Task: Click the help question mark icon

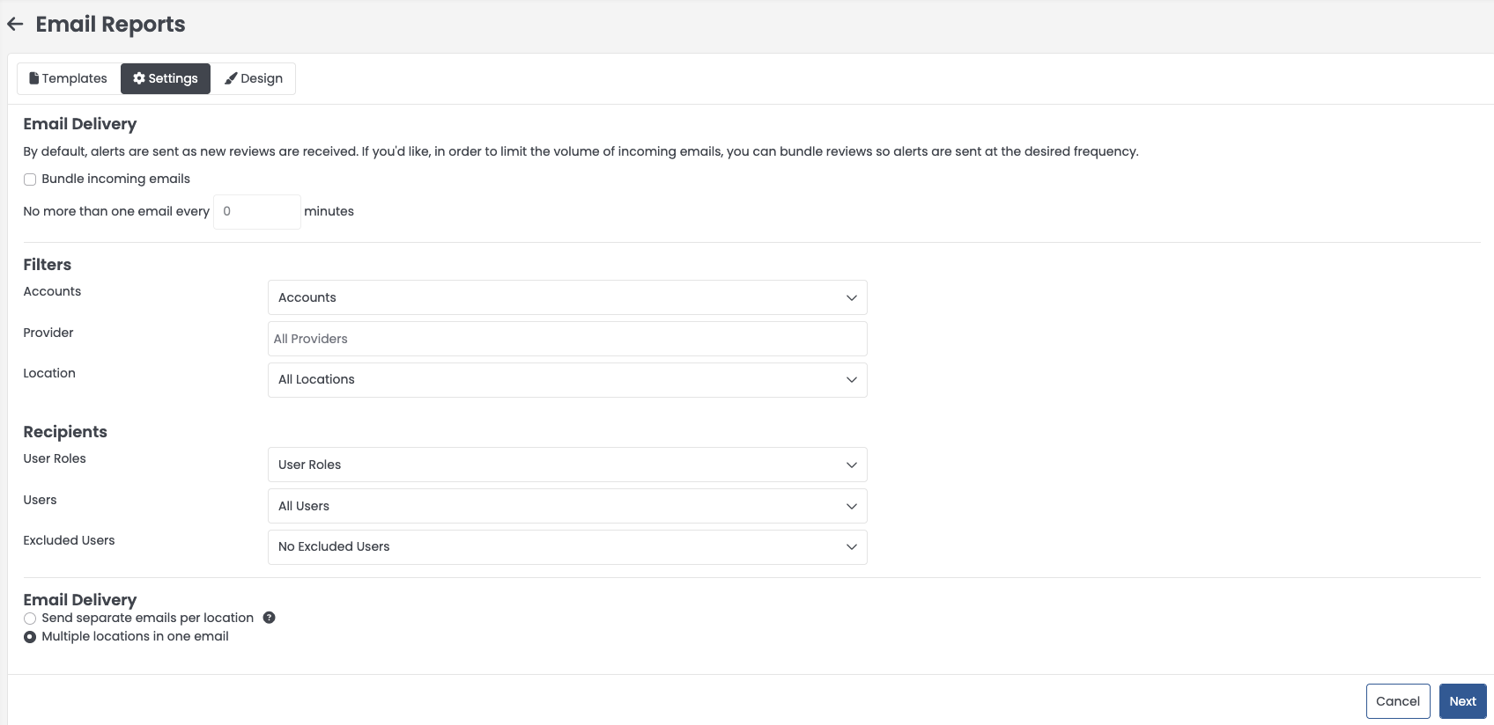Action: click(270, 618)
